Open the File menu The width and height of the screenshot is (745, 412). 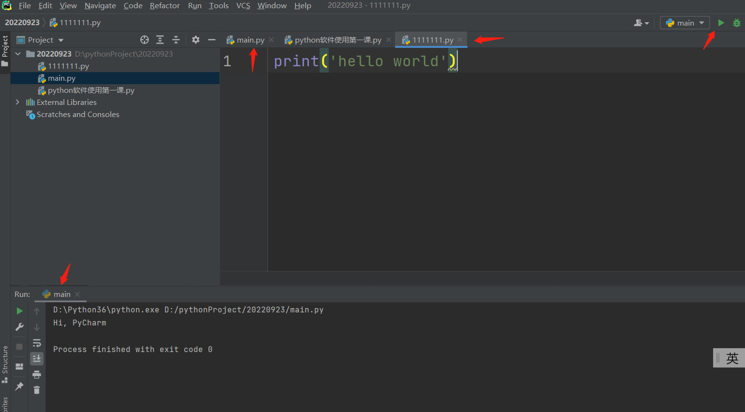pos(25,5)
